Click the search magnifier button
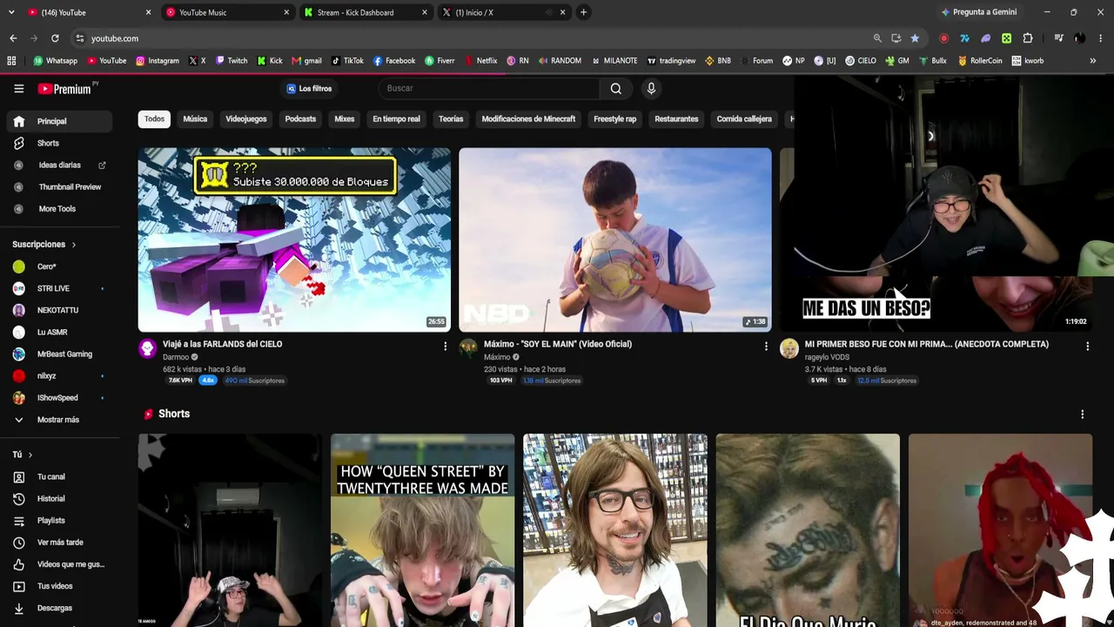The image size is (1114, 627). coord(615,88)
